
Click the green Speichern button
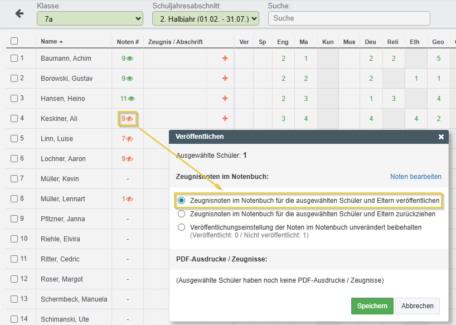tap(372, 306)
